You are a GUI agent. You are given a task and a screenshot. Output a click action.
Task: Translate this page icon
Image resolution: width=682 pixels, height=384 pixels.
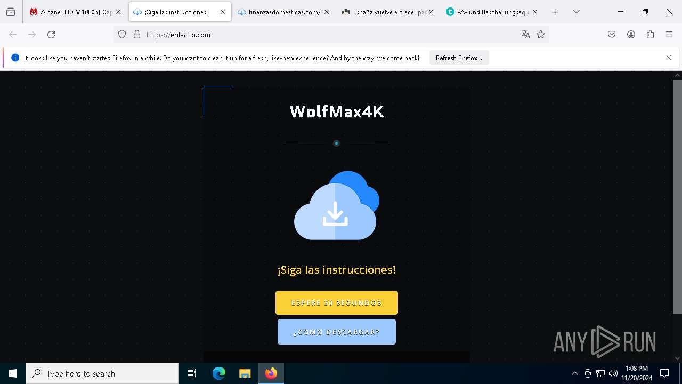pyautogui.click(x=526, y=35)
